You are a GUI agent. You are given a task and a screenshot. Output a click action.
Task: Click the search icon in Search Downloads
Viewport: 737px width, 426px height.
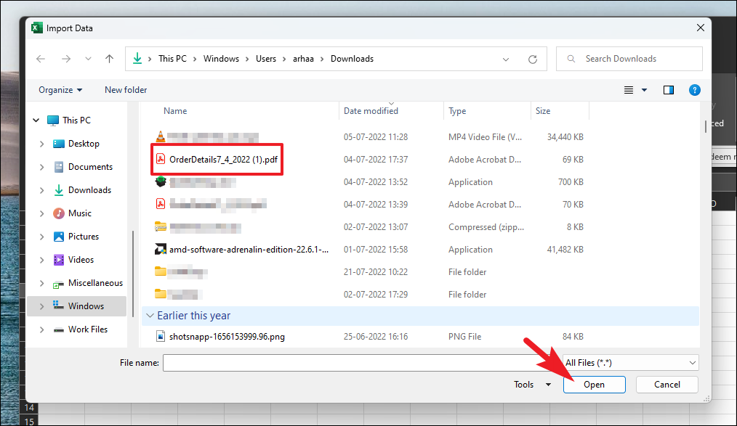(571, 59)
